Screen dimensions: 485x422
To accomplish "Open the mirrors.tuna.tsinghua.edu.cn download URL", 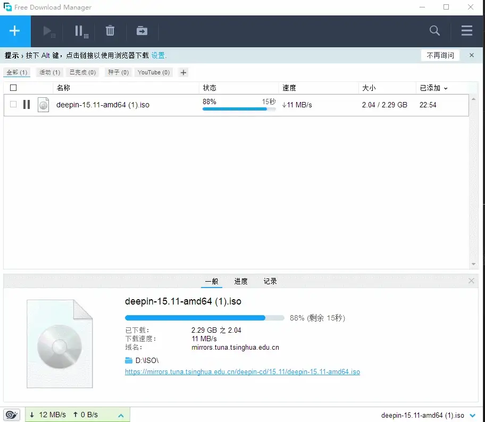I will [x=242, y=372].
